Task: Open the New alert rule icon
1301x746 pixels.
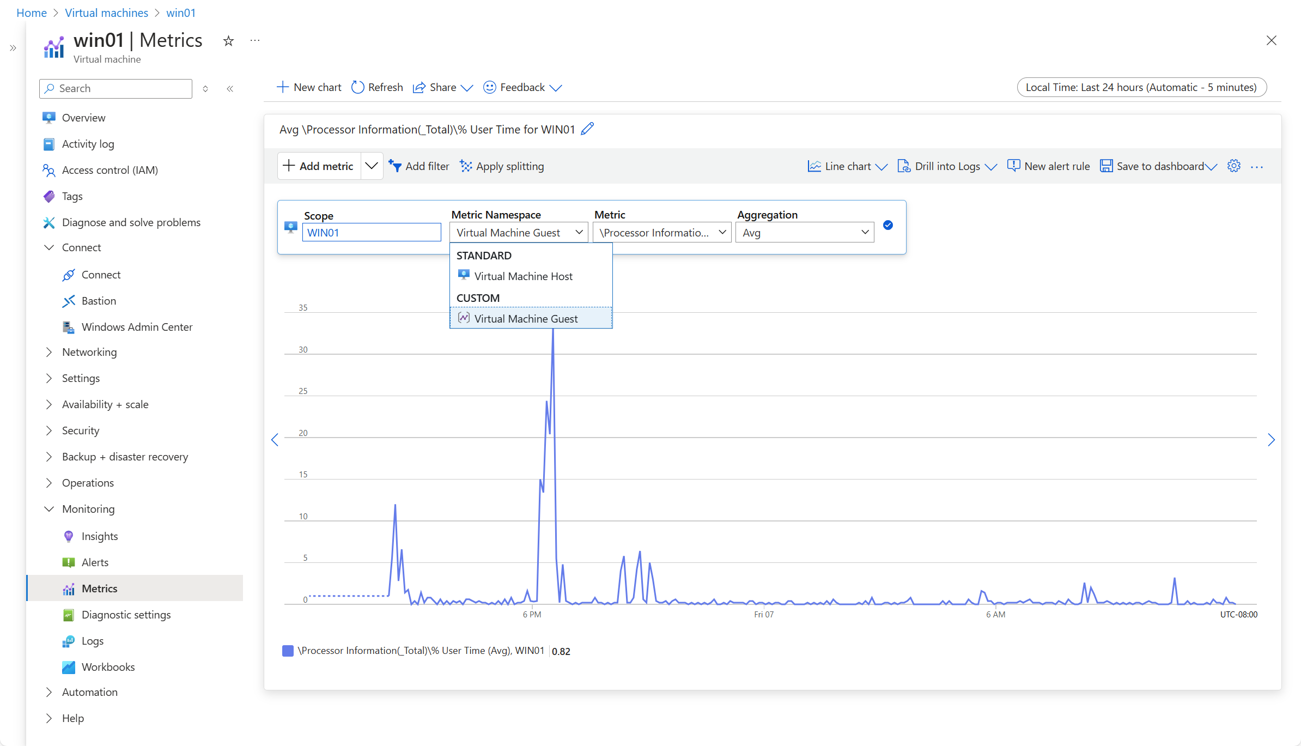Action: (x=1013, y=166)
